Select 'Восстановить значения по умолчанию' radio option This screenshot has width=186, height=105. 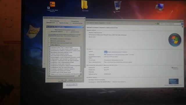pos(49,39)
